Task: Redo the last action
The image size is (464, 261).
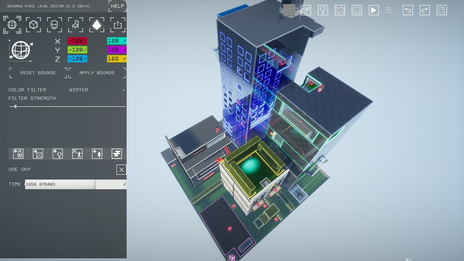Action: pyautogui.click(x=425, y=10)
